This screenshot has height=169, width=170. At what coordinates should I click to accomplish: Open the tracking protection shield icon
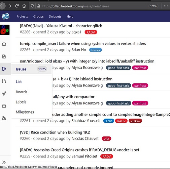click(32, 6)
